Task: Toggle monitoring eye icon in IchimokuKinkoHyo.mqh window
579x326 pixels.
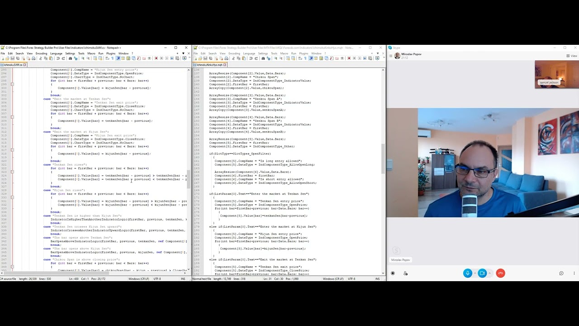Action: (342, 58)
